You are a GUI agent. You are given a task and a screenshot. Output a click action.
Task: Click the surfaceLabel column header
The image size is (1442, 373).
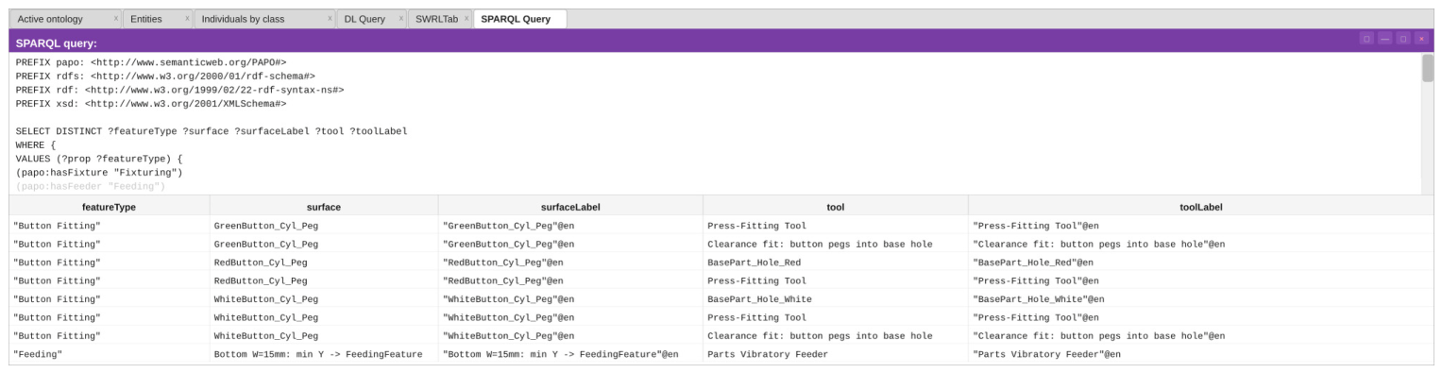click(x=570, y=206)
